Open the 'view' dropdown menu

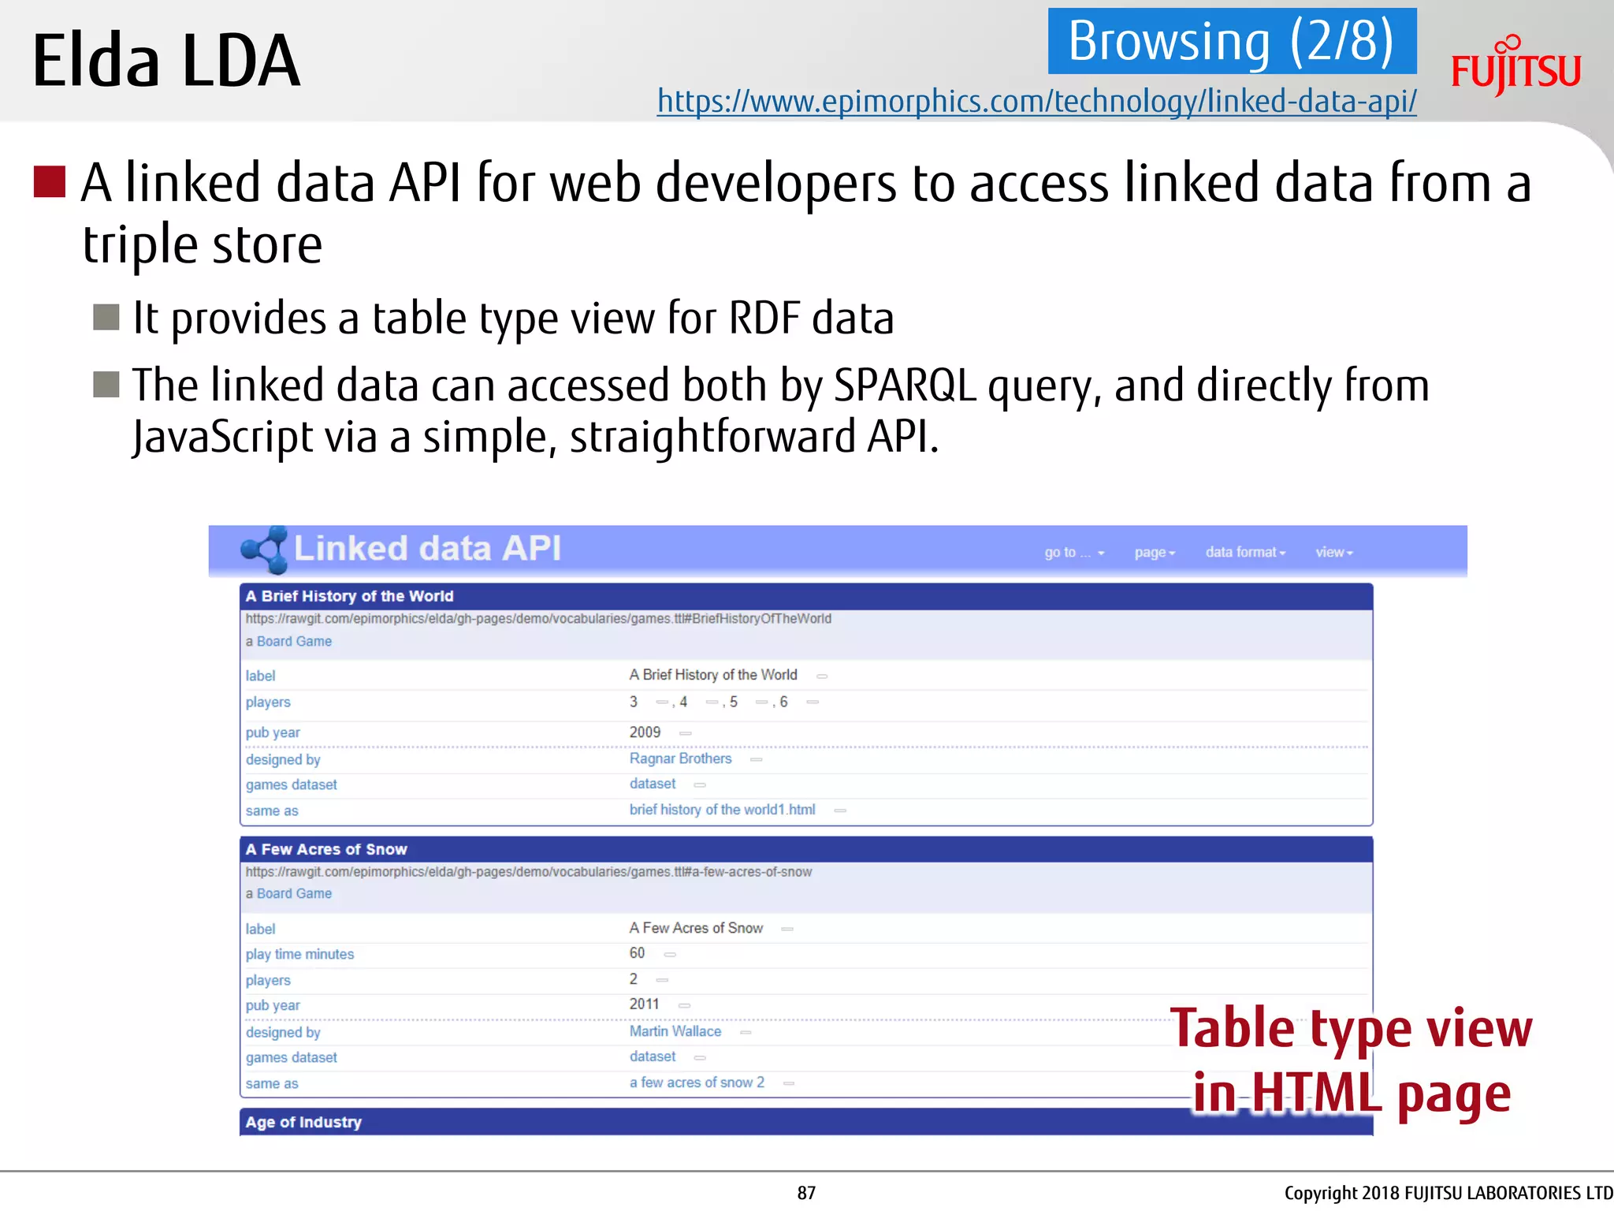pyautogui.click(x=1333, y=552)
